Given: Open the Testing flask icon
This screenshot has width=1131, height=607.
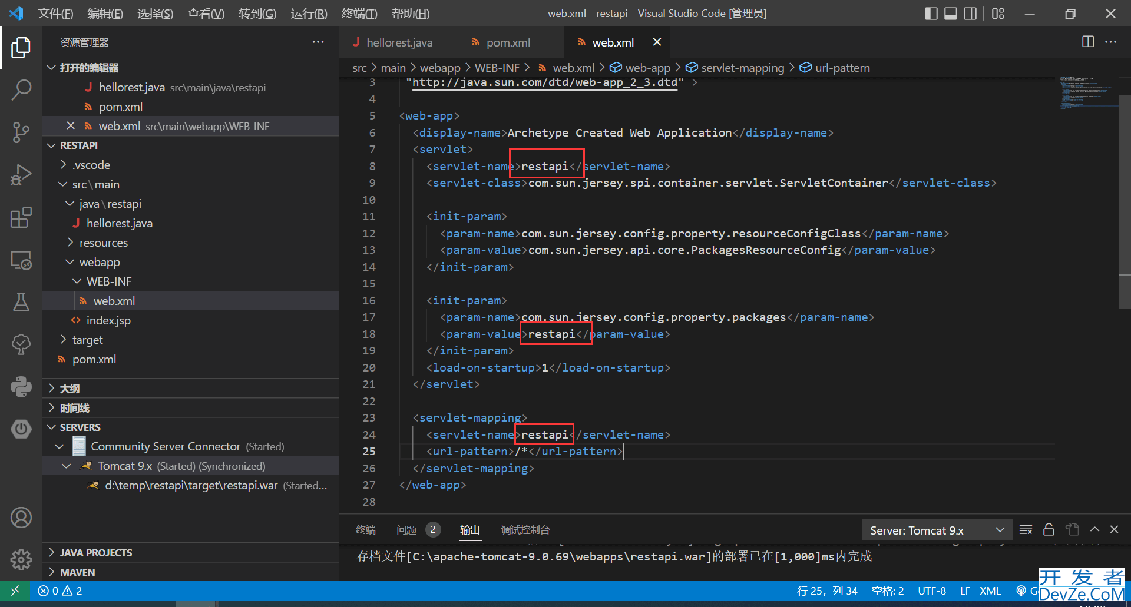Looking at the screenshot, I should (21, 302).
